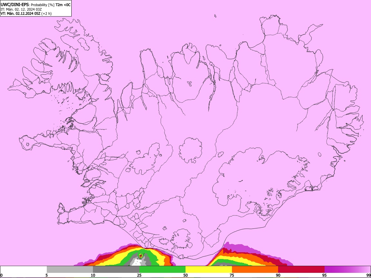
Task: Click the legend tick label "25"
Action: [x=139, y=275]
